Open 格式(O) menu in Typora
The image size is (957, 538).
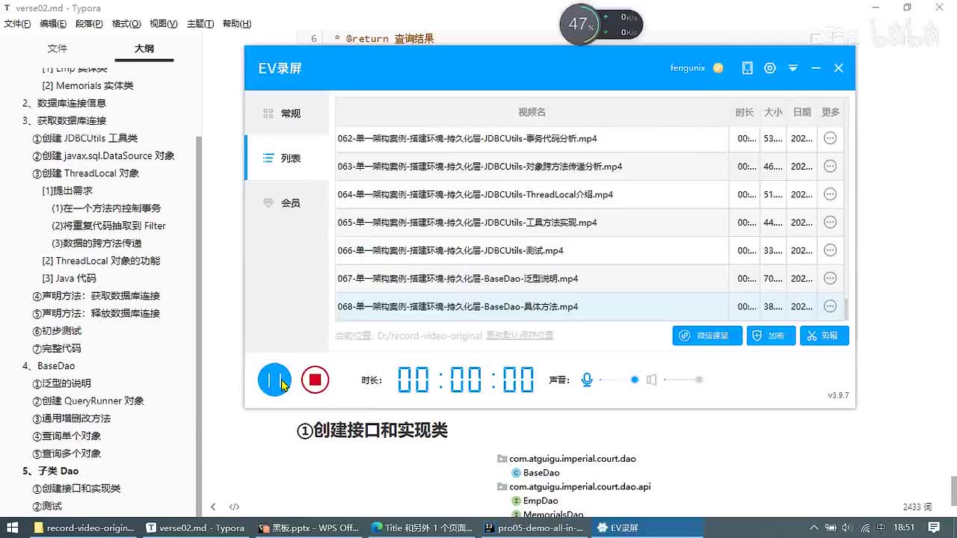point(126,24)
